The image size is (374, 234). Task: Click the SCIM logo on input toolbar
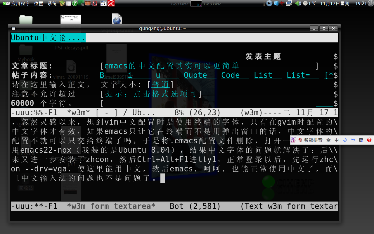(293, 140)
